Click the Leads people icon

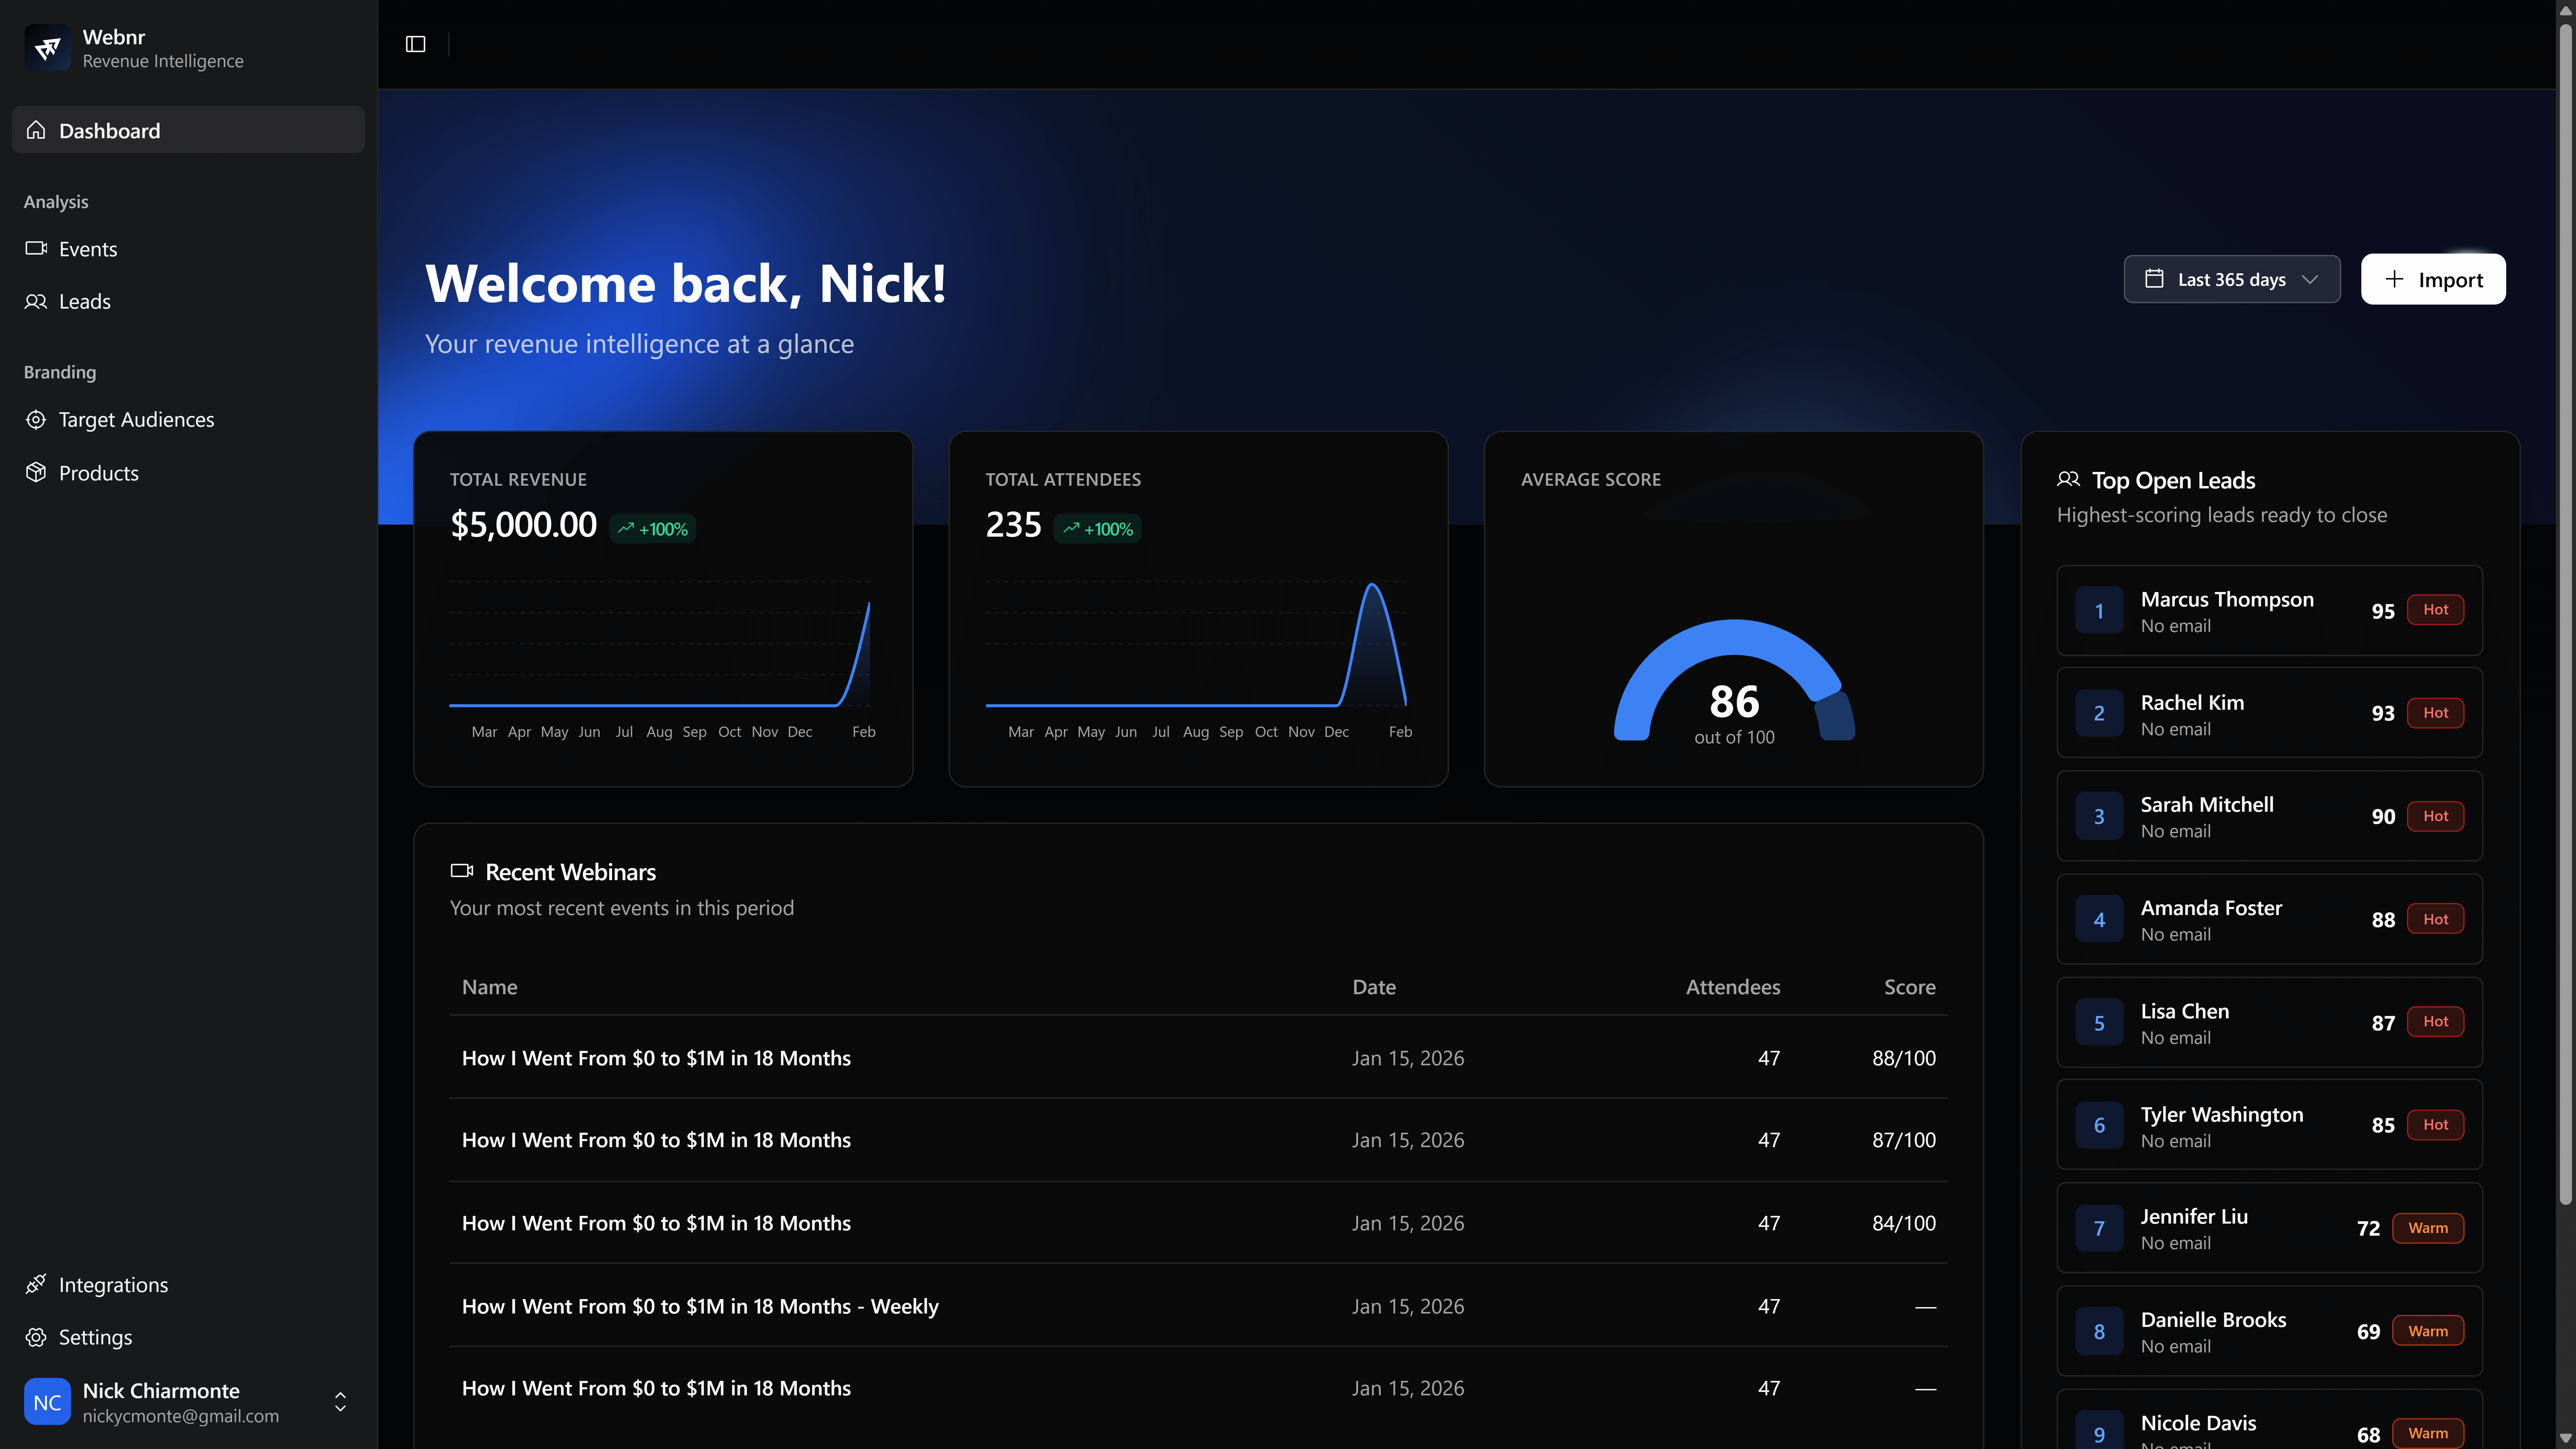point(36,301)
